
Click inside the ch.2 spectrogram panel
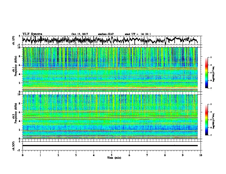coord(110,117)
